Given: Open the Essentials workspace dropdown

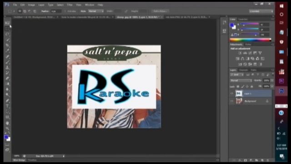Looking at the screenshot, I should (261, 11).
